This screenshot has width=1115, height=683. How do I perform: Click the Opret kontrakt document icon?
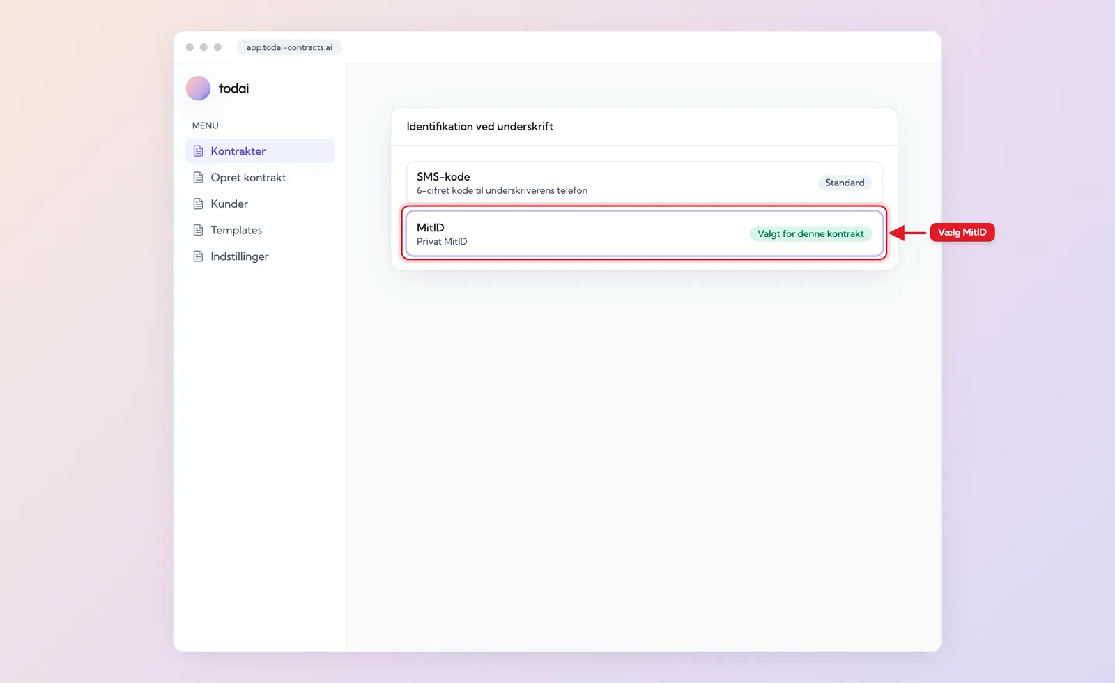click(198, 177)
